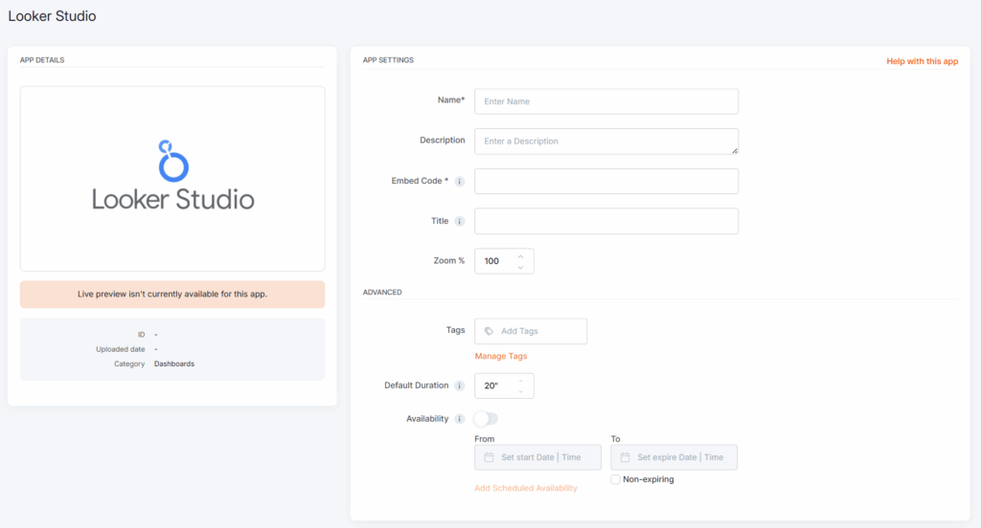Viewport: 981px width, 528px height.
Task: Click the Uploaded date label
Action: (x=120, y=349)
